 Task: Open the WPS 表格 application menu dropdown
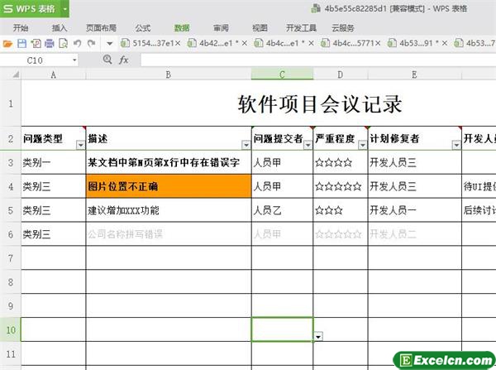64,8
